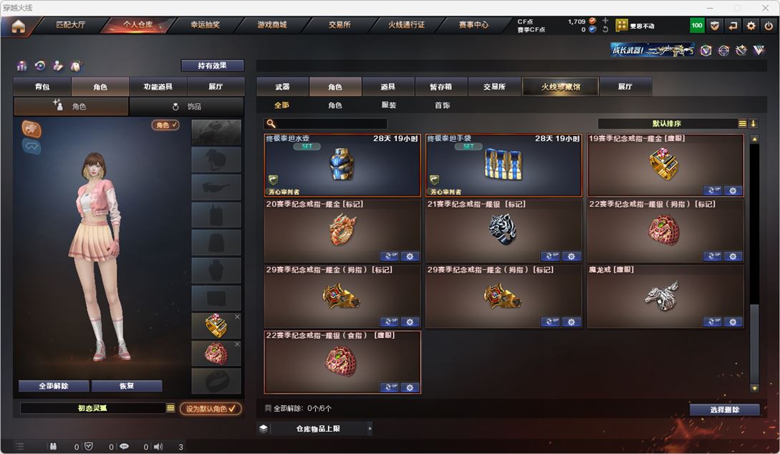Viewport: 780px width, 454px height.
Task: Open the settings gear in top bar
Action: coord(751,25)
